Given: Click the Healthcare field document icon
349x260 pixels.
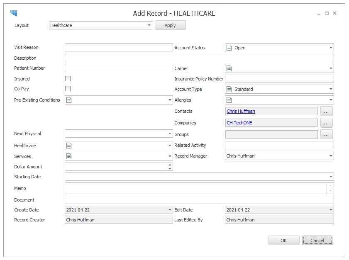Looking at the screenshot, I should pos(69,146).
